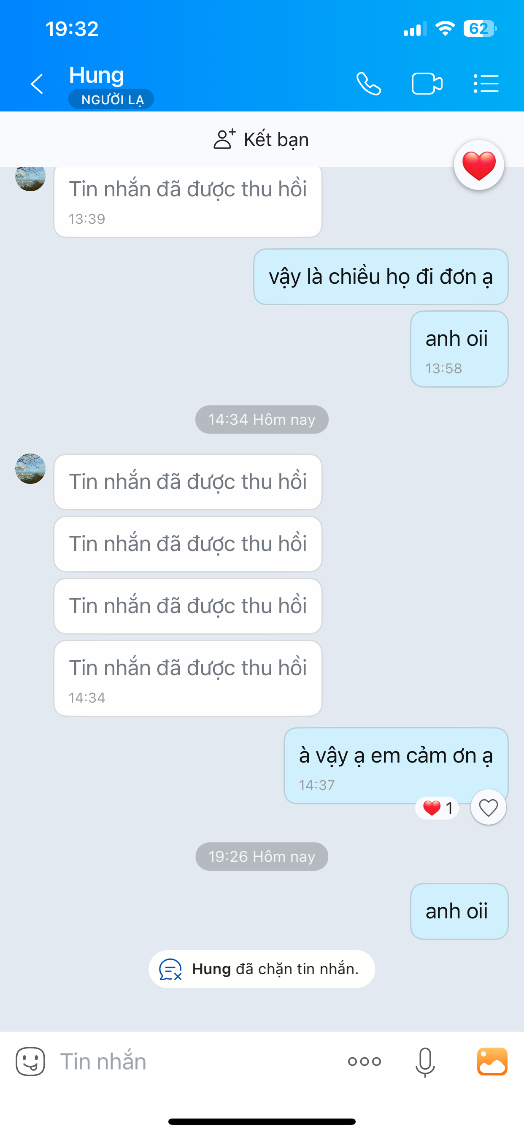Tap the red heart reaction count 1
Screen dimensions: 524x1135
(x=437, y=808)
